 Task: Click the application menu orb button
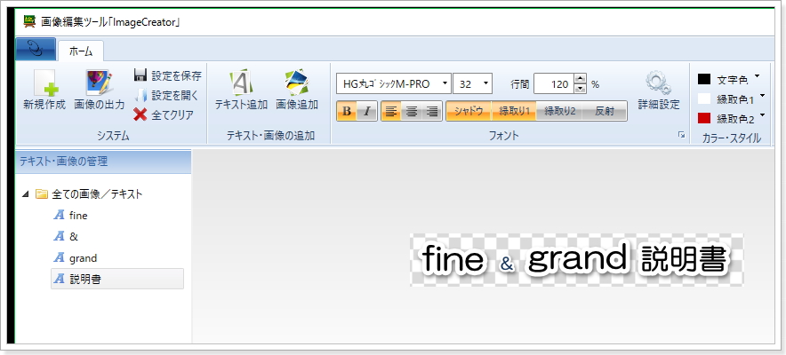36,50
